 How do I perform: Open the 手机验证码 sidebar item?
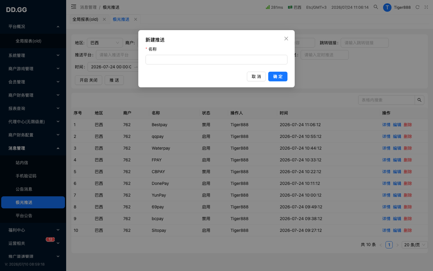click(x=33, y=176)
